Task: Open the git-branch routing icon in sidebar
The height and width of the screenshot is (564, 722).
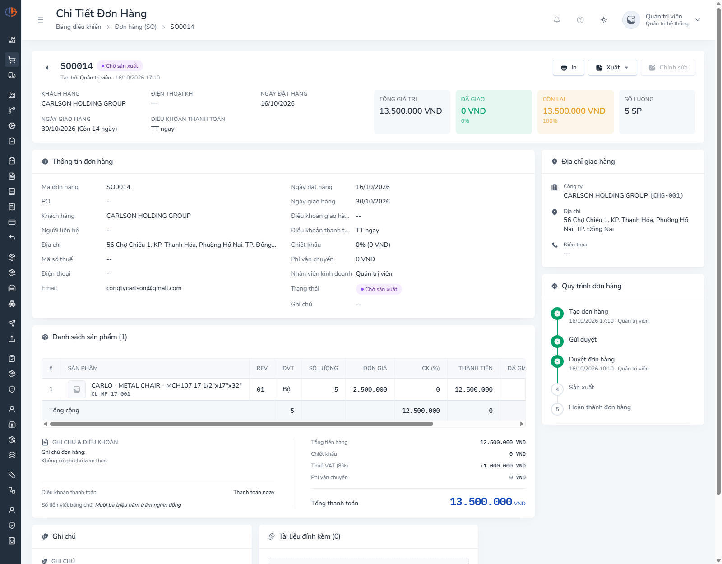Action: click(12, 110)
